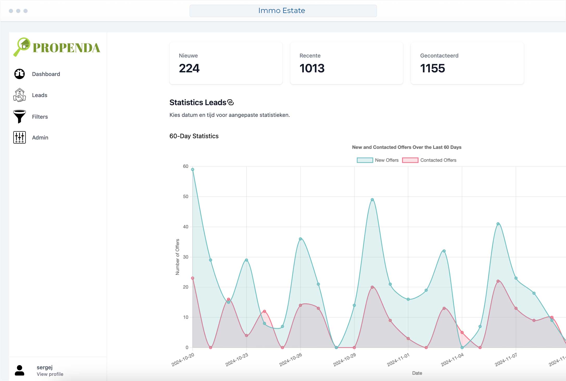Click the Admin sliders icon
Image resolution: width=566 pixels, height=381 pixels.
point(20,137)
